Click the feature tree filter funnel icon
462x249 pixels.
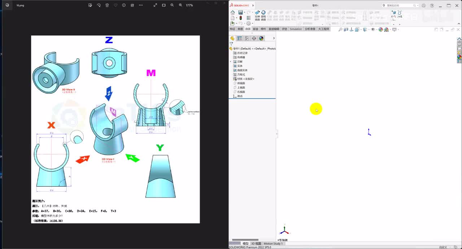click(x=231, y=44)
